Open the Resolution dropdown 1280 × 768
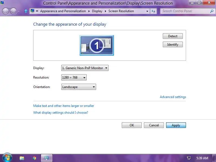 [x=74, y=77]
